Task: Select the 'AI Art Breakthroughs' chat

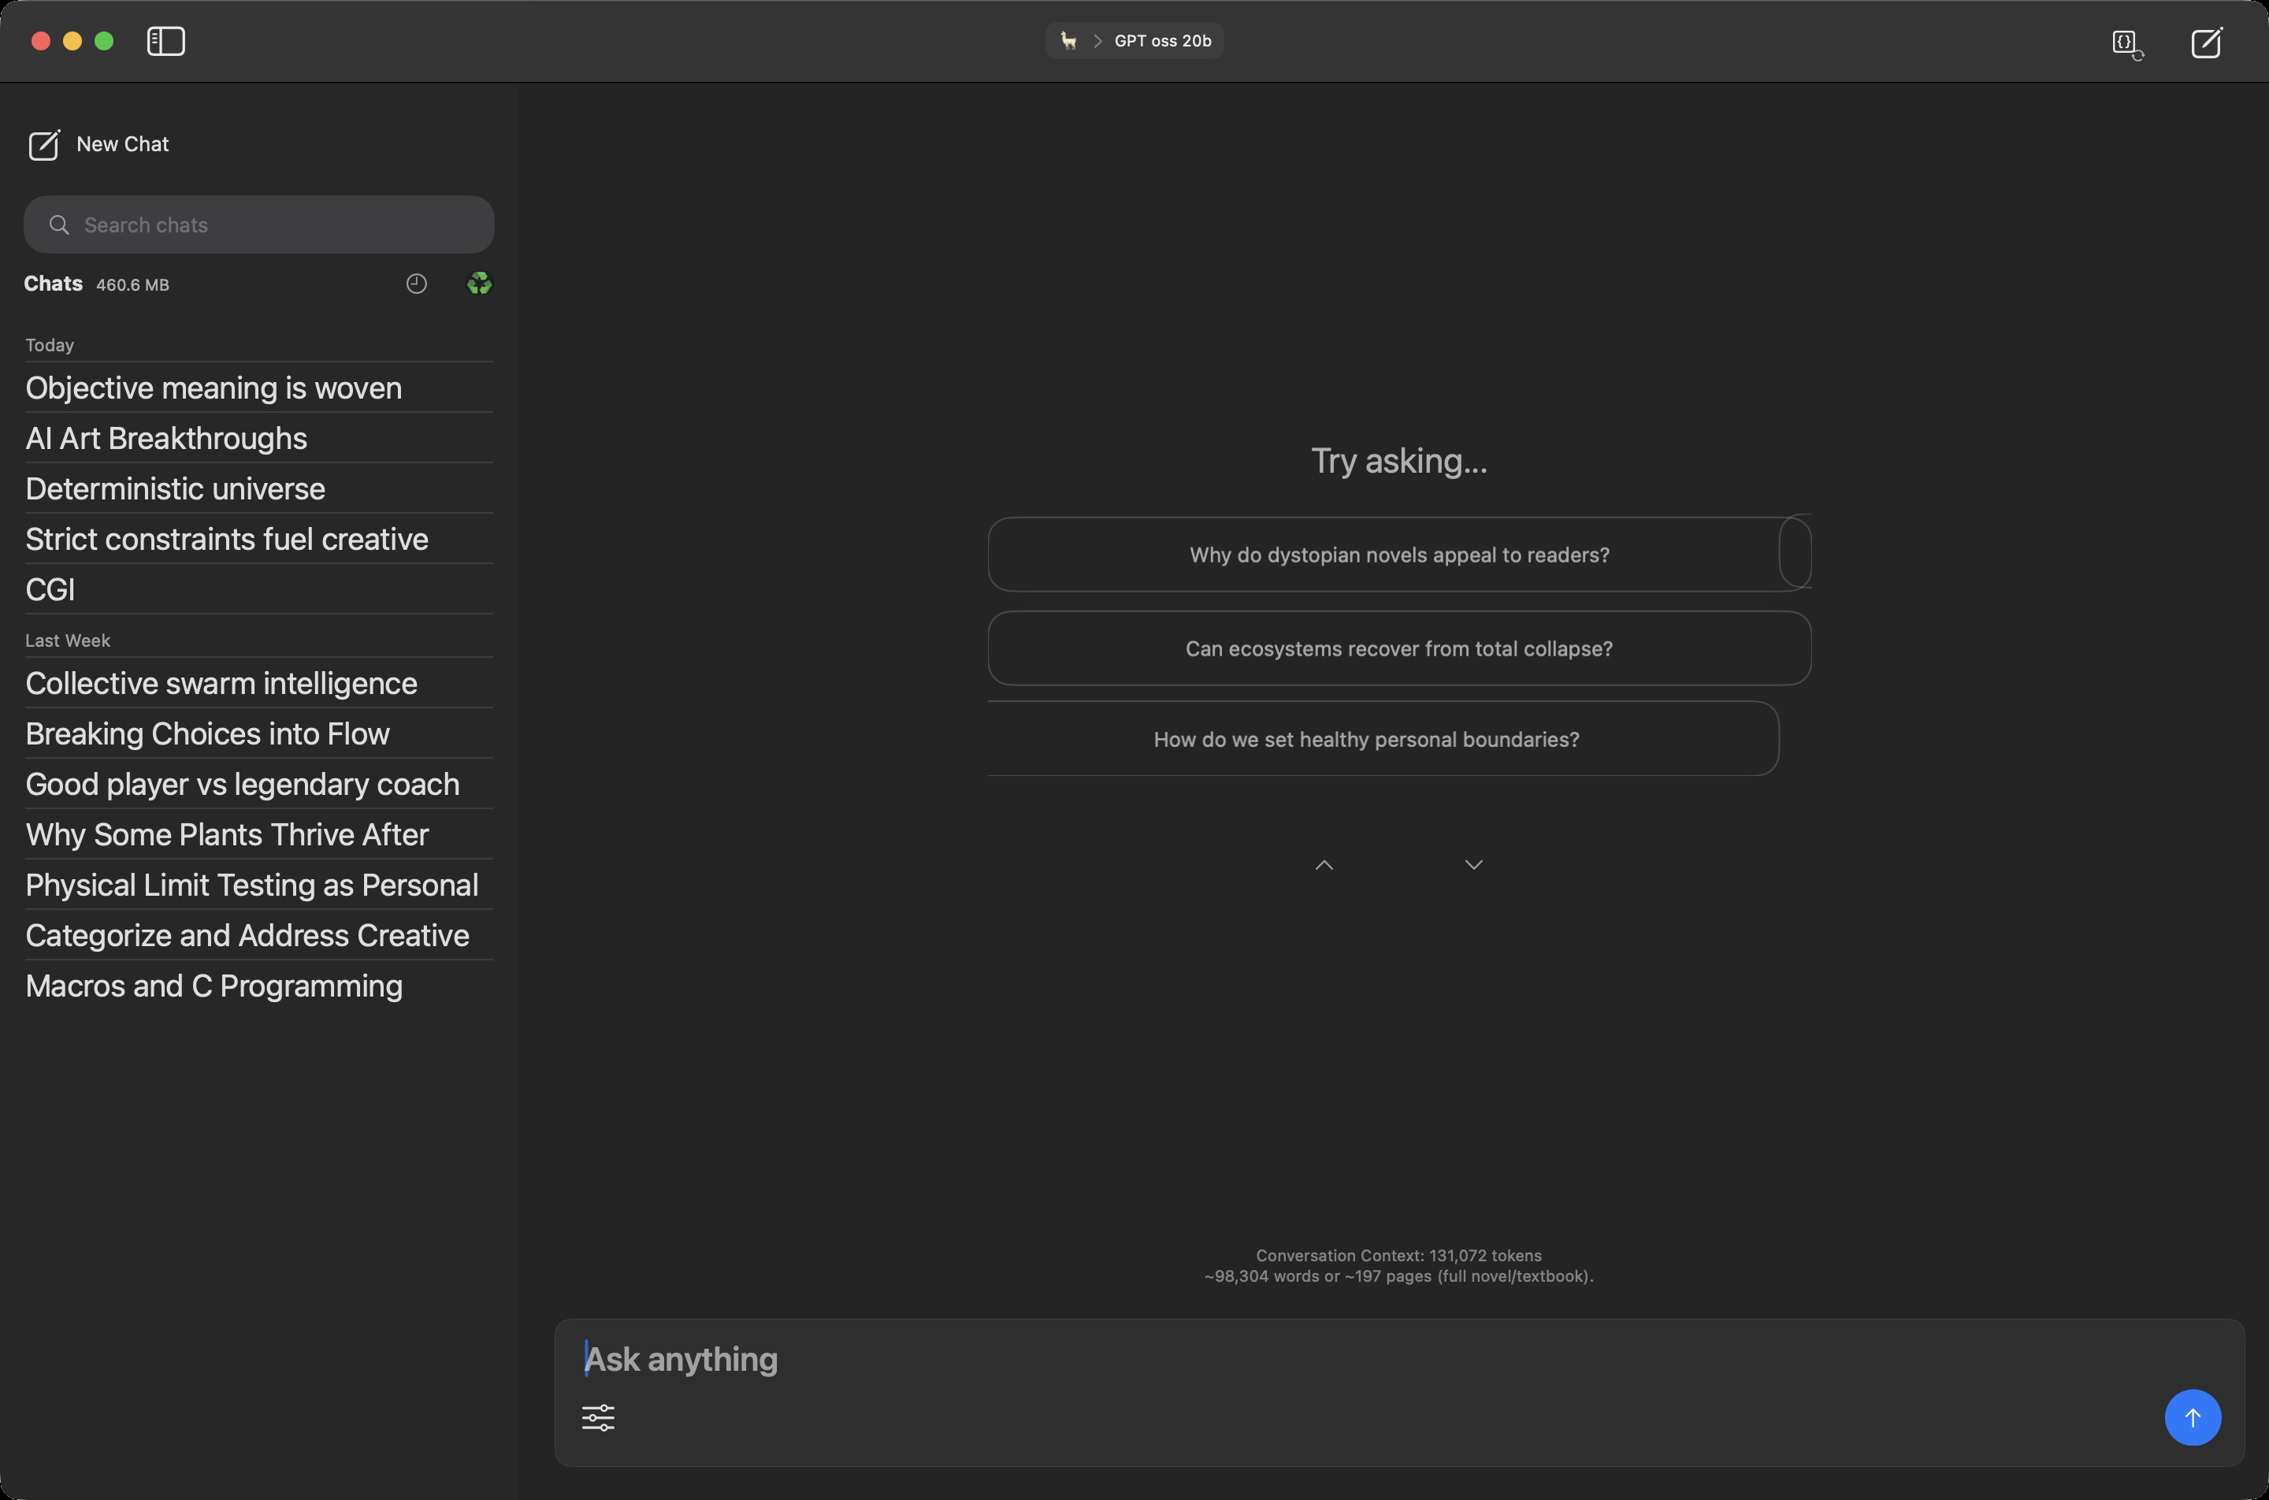Action: coord(166,438)
